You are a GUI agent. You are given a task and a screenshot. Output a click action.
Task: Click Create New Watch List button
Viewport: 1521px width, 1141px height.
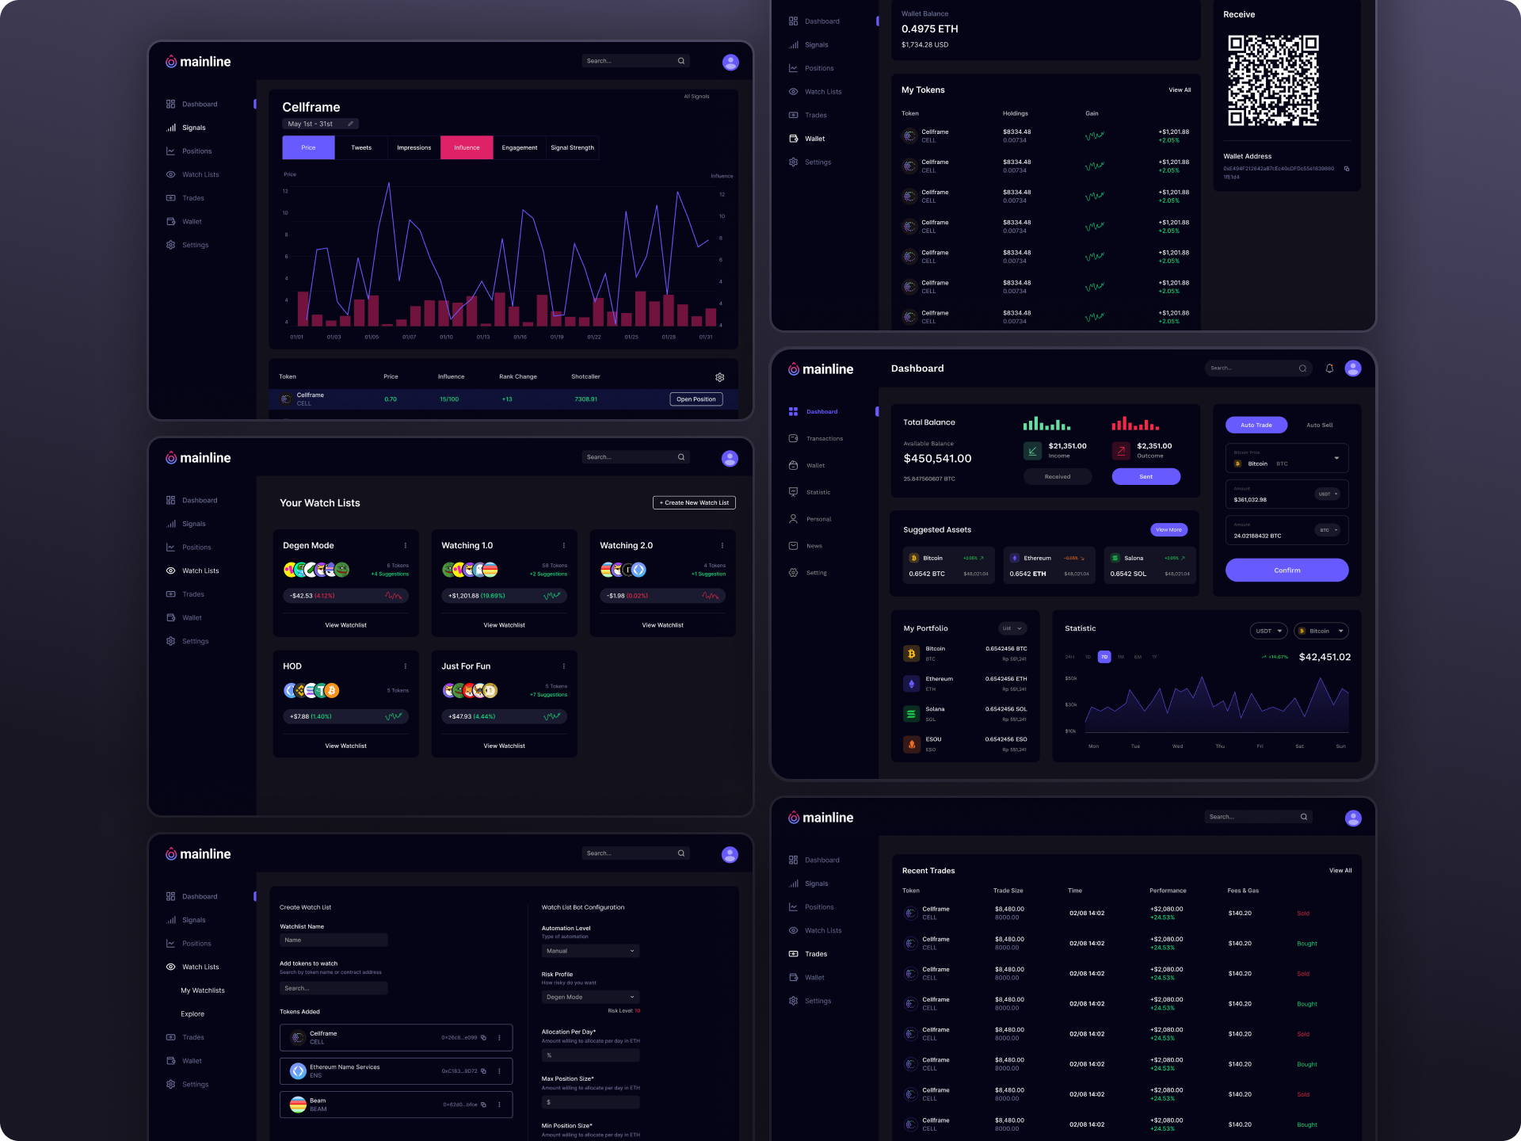tap(694, 502)
